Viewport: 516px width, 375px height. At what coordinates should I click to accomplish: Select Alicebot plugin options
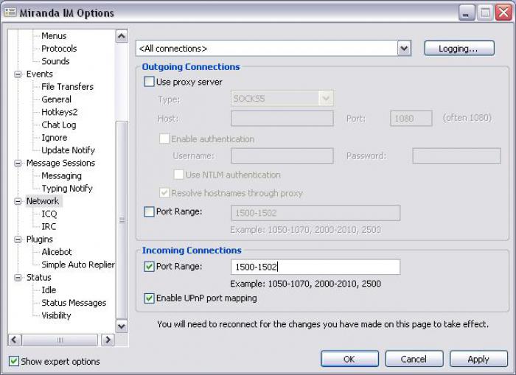(57, 252)
